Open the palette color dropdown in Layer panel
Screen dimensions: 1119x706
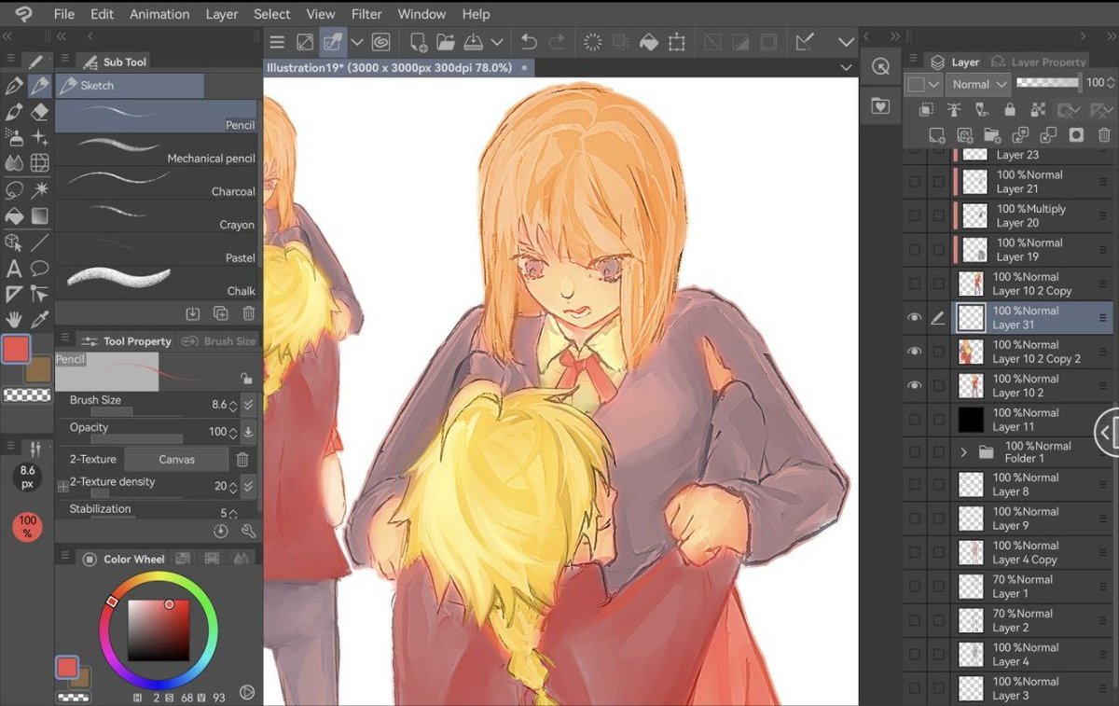point(923,84)
